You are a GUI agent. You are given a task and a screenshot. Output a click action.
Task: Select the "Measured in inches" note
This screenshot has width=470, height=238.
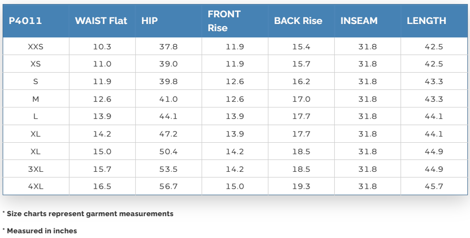(41, 231)
